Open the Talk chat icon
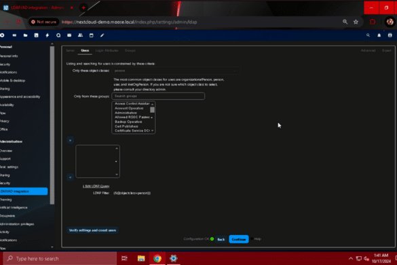This screenshot has height=265, width=397. [x=58, y=35]
